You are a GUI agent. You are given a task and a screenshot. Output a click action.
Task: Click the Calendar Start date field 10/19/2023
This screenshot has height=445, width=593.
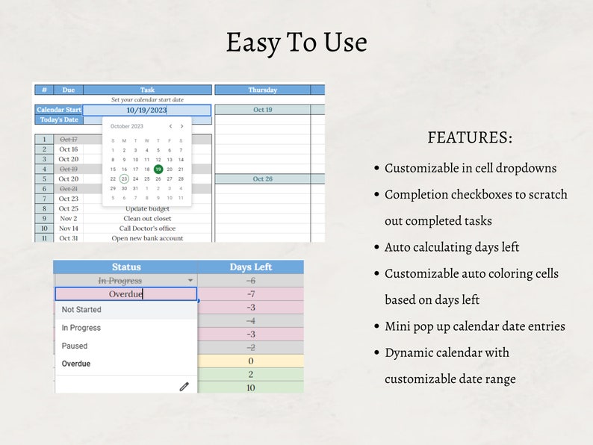click(x=146, y=110)
